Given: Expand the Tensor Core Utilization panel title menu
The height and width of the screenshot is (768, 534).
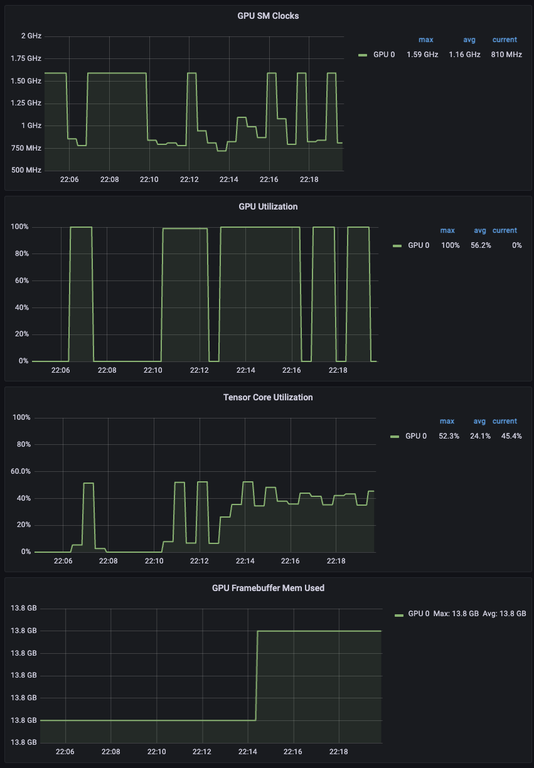Looking at the screenshot, I should click(268, 397).
